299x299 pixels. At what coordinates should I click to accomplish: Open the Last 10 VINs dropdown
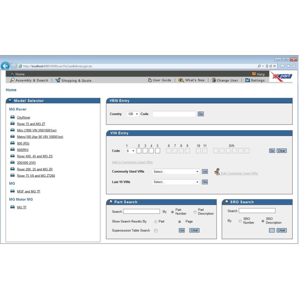[176, 182]
